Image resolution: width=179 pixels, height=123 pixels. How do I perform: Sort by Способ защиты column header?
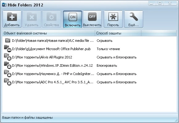pos(118,33)
